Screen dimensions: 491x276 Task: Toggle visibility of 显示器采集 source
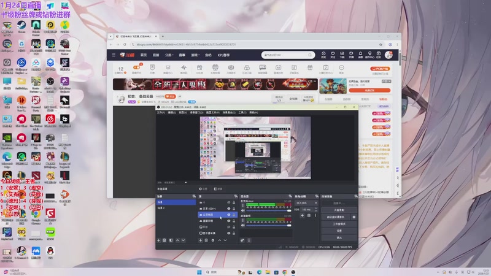[x=229, y=233]
